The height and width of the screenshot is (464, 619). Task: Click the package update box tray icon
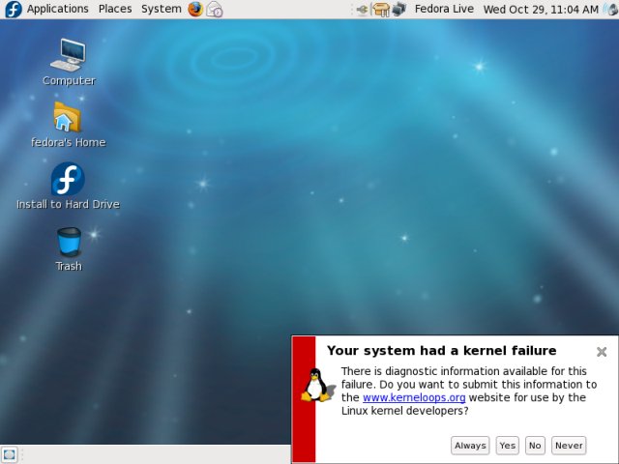pyautogui.click(x=381, y=10)
